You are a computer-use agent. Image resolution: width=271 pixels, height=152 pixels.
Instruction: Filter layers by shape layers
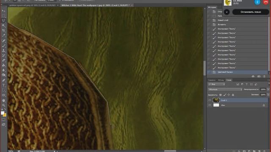(251, 84)
